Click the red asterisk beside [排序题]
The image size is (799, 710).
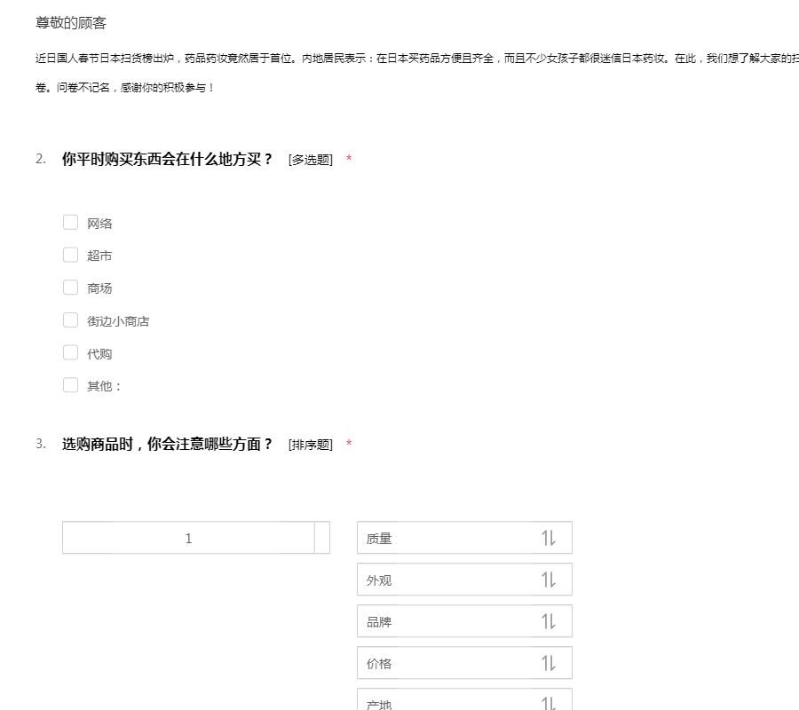(349, 445)
